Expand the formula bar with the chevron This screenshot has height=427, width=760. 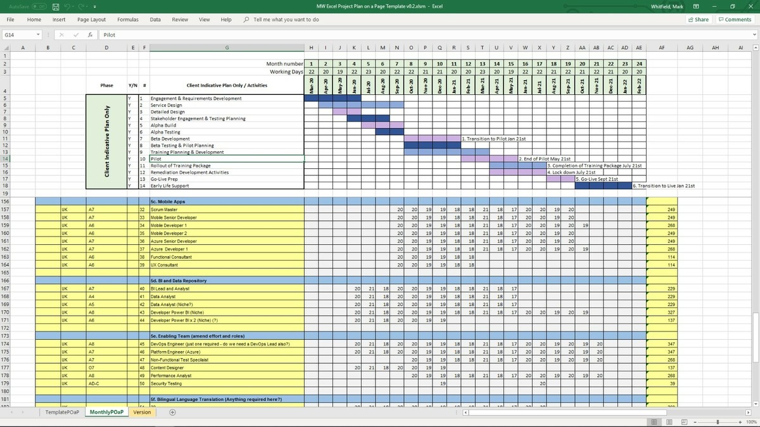click(x=755, y=35)
